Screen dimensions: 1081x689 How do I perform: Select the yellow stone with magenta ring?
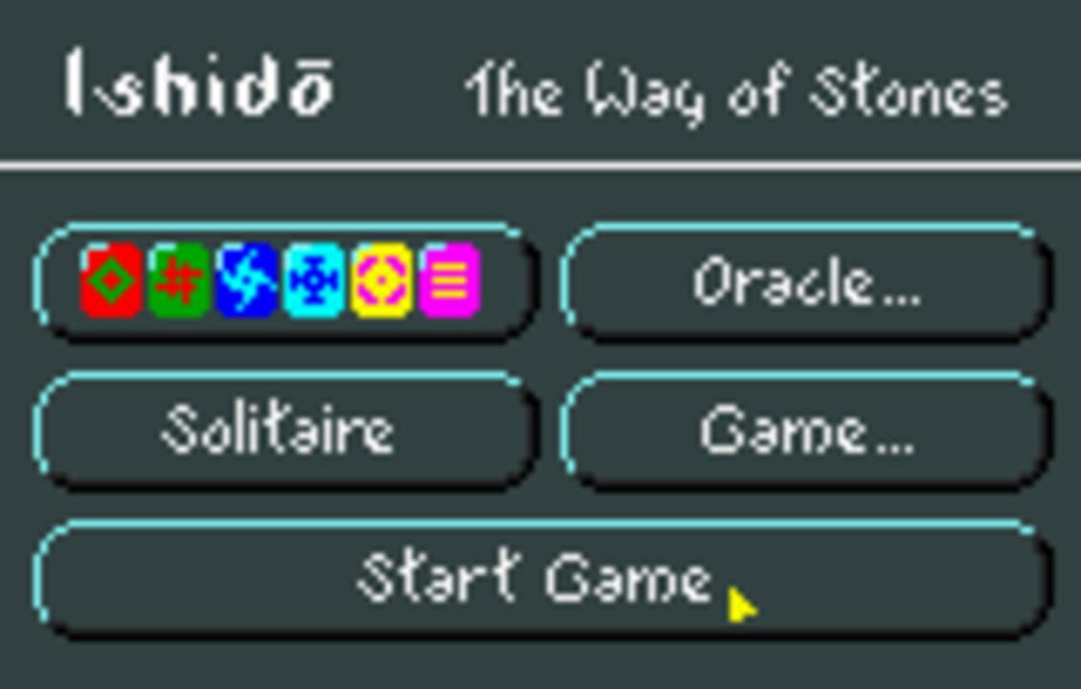(x=381, y=279)
